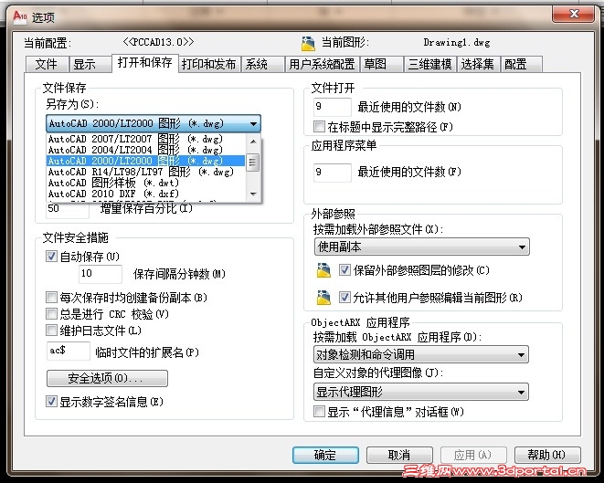Select the highlighted AutoCAD 2000/LT2000 list option
The image size is (604, 483).
(x=146, y=161)
